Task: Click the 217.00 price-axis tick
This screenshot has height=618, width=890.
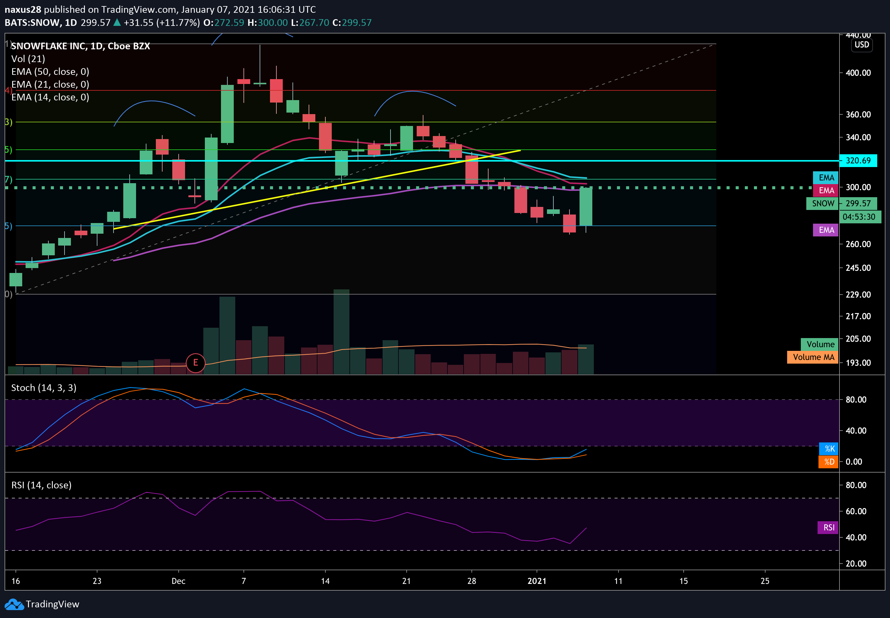Action: [858, 316]
